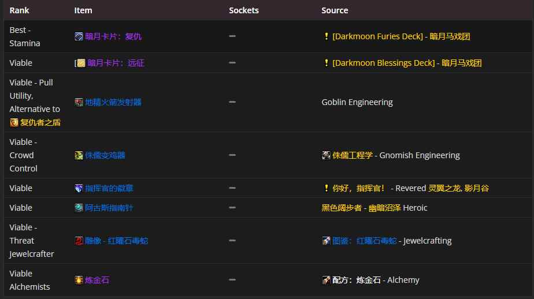The width and height of the screenshot is (534, 299).
Task: Click the Source column header
Action: pos(335,10)
